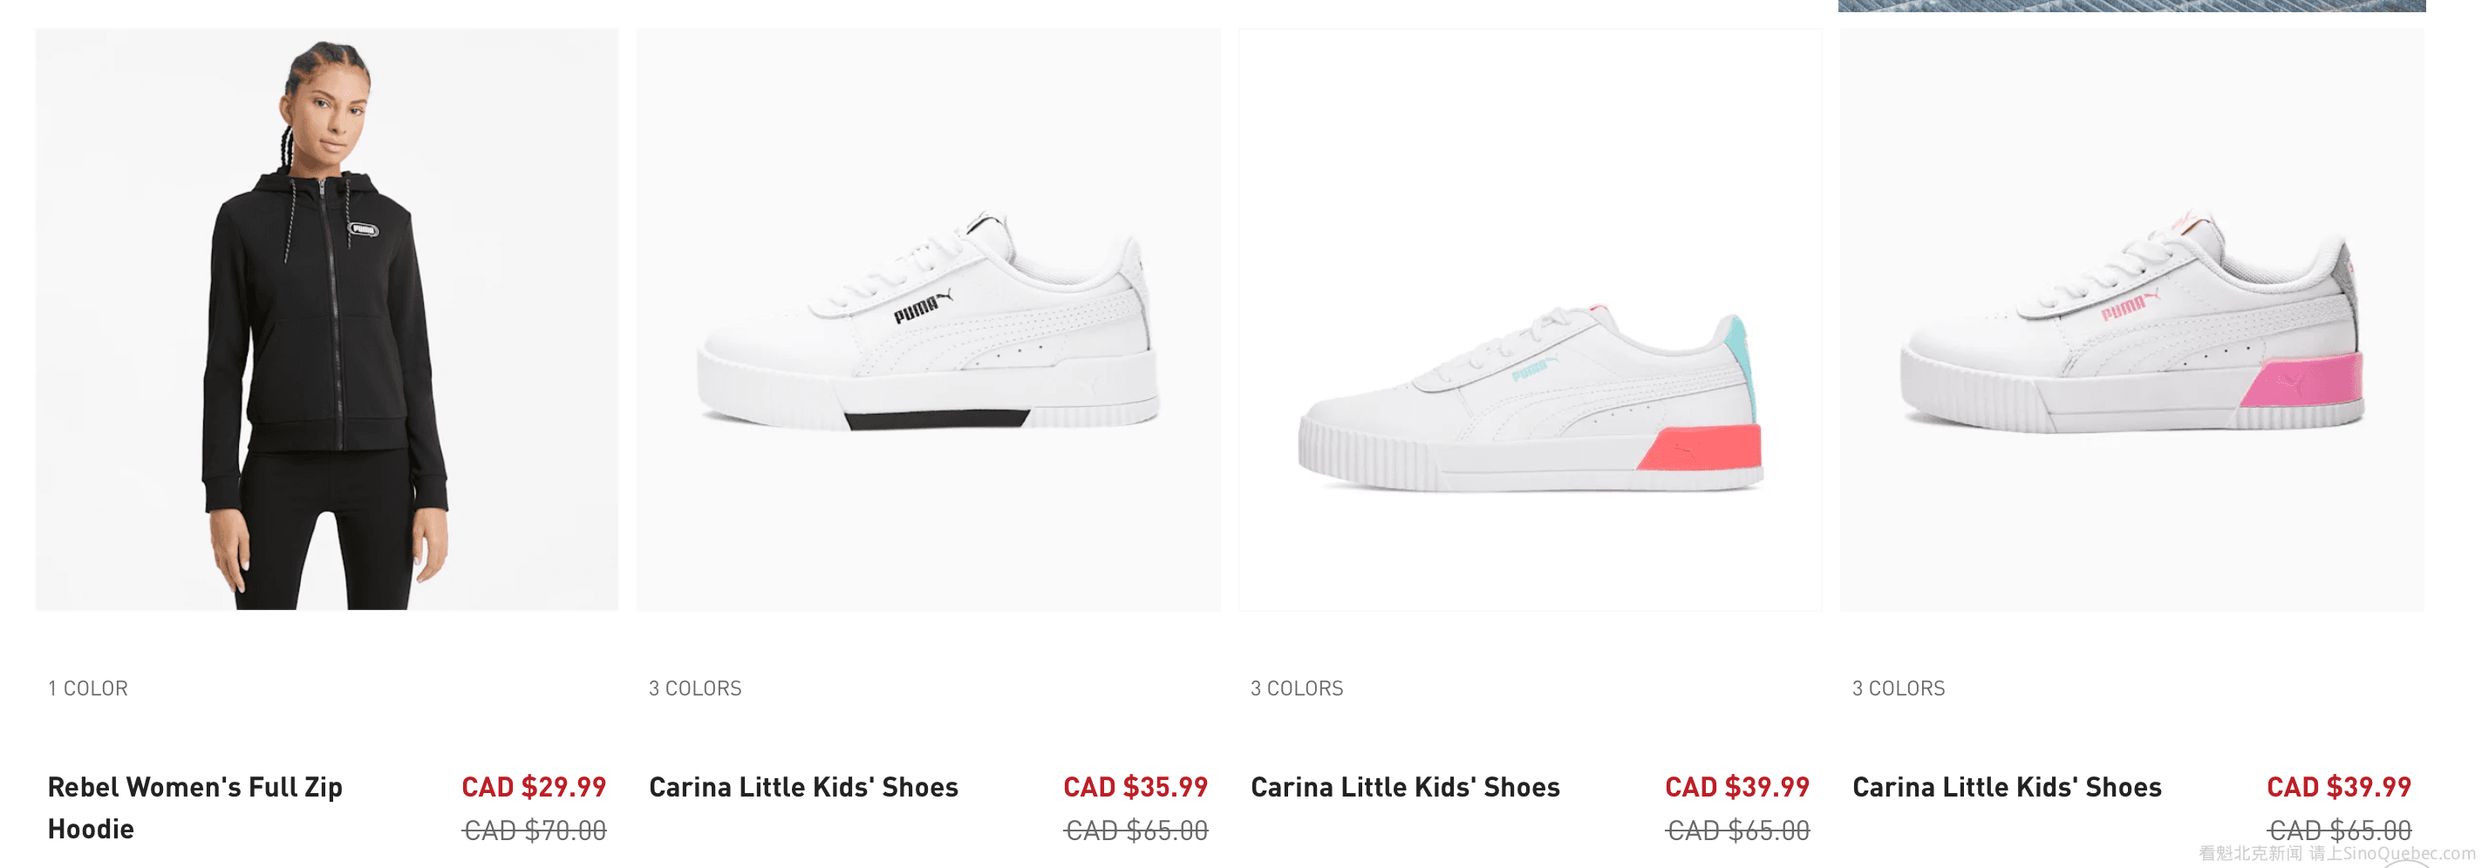Click the Carina Little Kids' Shoes title priced $35.99
This screenshot has width=2482, height=868.
coord(803,786)
